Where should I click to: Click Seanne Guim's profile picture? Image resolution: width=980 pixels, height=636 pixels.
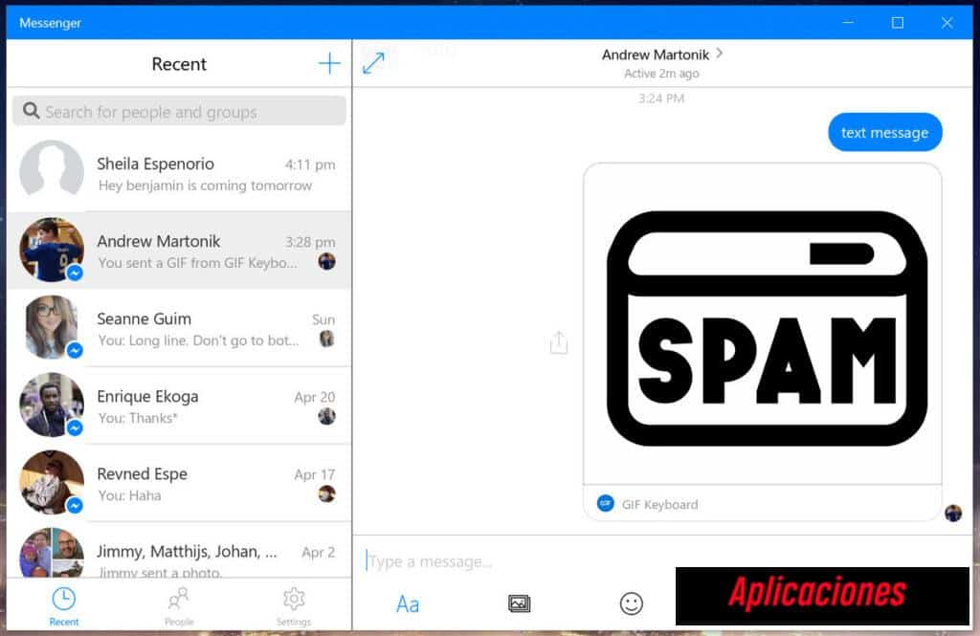[x=52, y=327]
